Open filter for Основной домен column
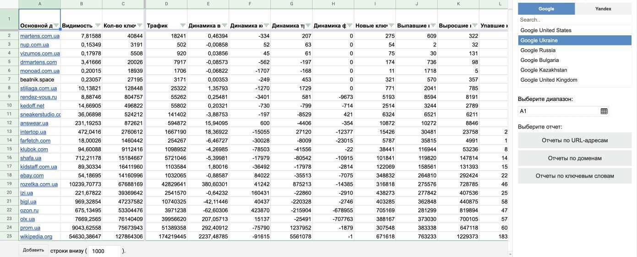Screen dimensions: 637x257 coord(56,26)
